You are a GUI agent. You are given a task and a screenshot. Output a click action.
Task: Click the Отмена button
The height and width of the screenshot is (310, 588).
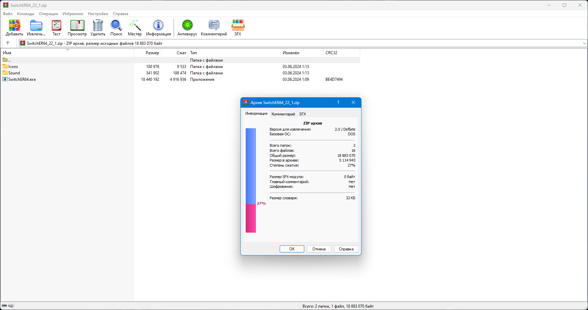(319, 249)
